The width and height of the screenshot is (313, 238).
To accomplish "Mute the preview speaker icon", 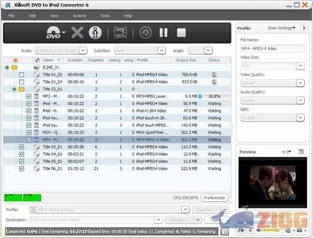I will [259, 230].
